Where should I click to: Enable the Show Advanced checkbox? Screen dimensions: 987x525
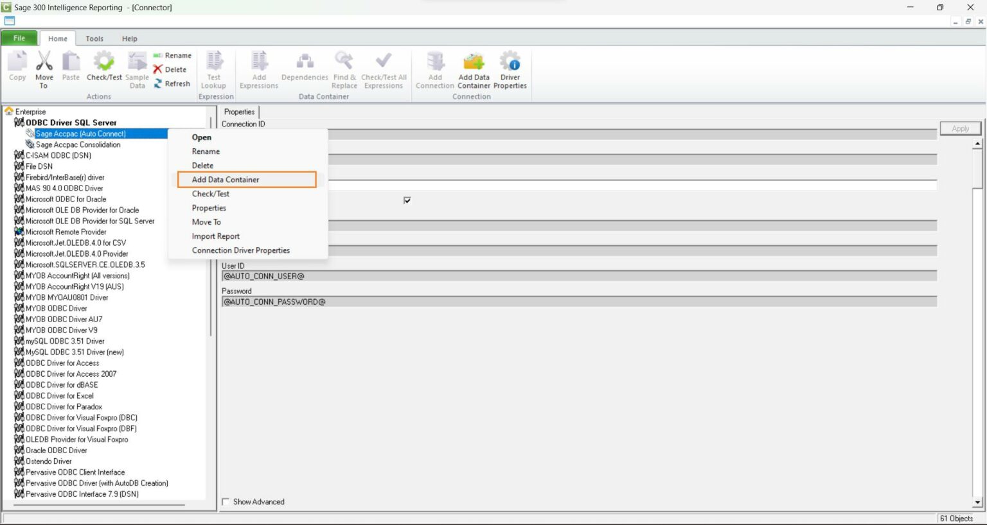coord(226,501)
